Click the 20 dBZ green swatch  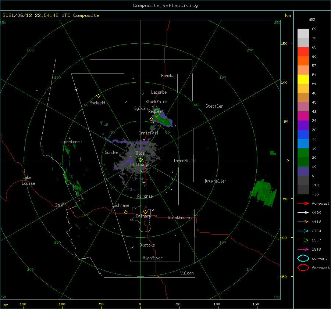point(303,153)
